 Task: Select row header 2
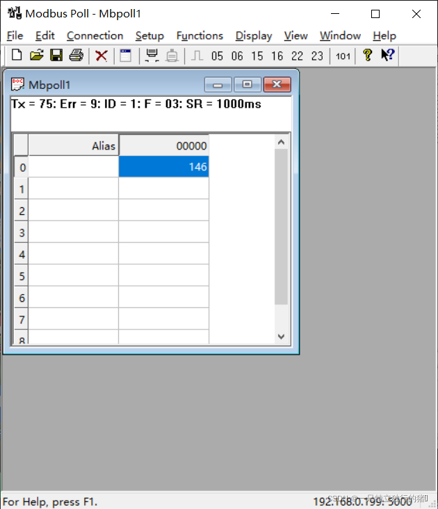point(22,211)
